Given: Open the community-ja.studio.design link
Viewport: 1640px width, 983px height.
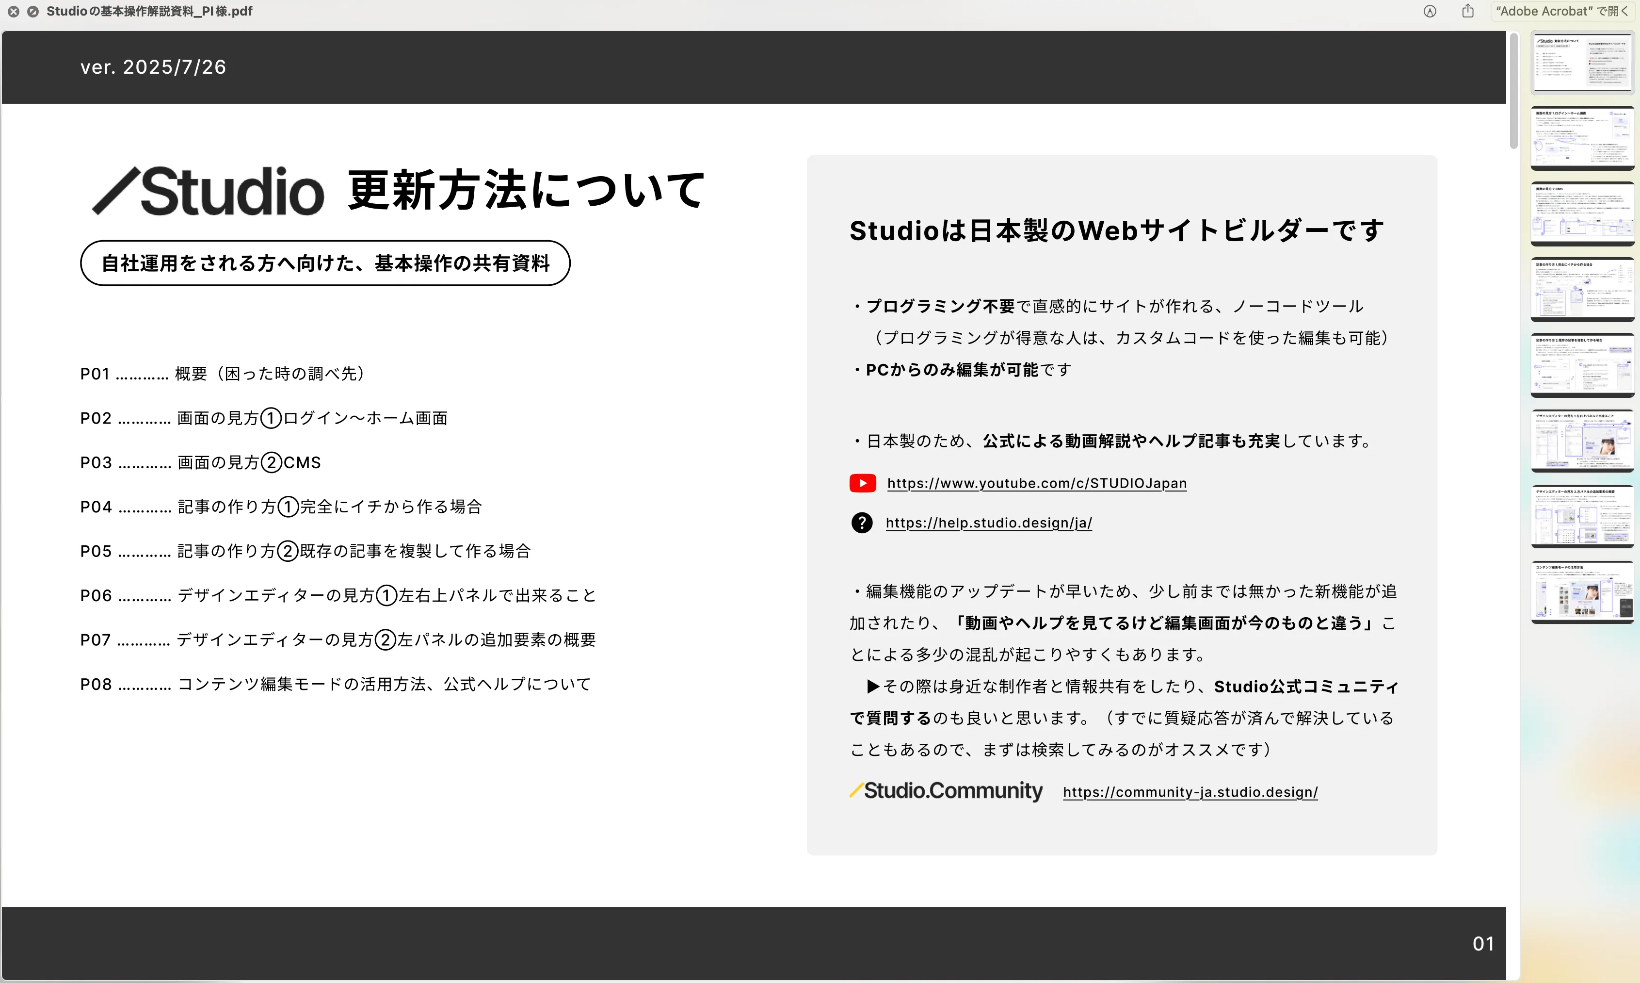Looking at the screenshot, I should click(1190, 792).
